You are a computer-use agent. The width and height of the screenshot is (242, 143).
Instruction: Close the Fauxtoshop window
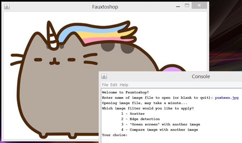point(199,6)
